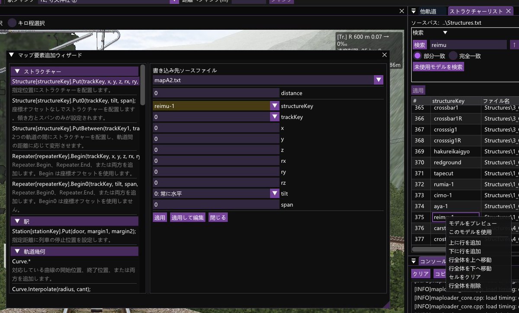519x313 pixels.
Task: Close the マップ要素追加ウィザード dialog
Action: tap(384, 55)
